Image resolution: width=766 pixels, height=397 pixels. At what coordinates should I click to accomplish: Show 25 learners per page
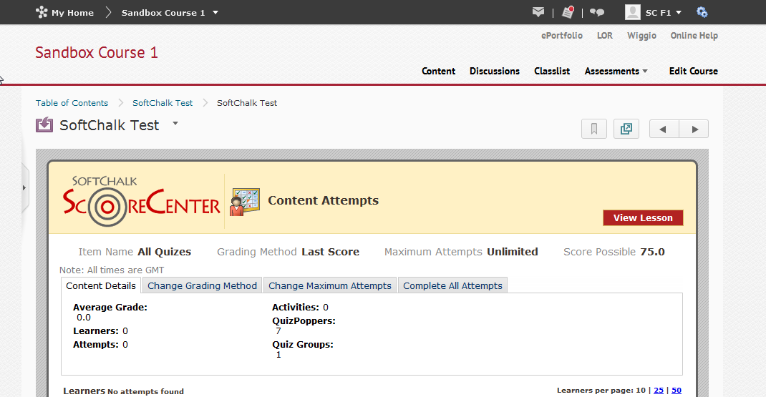[659, 391]
